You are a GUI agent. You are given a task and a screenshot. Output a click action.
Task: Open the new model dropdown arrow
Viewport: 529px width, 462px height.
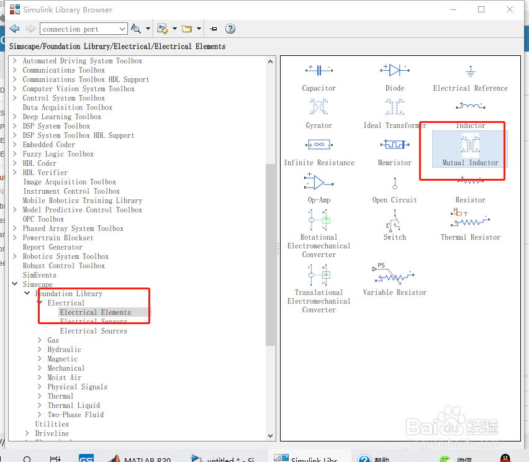pos(174,29)
